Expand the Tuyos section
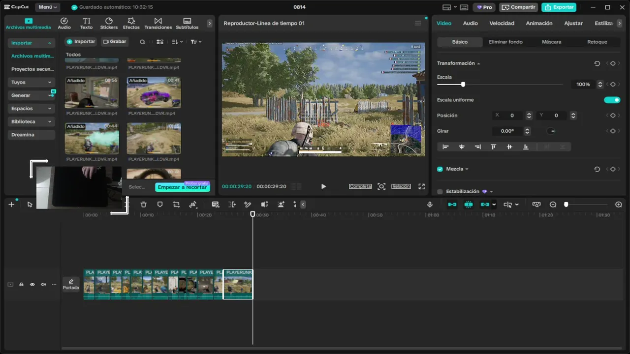This screenshot has height=354, width=630. click(50, 83)
